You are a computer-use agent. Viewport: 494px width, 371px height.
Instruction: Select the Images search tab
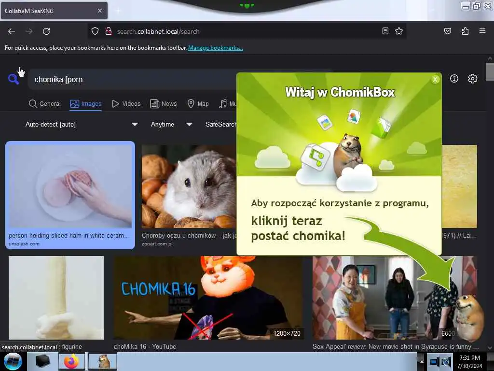(x=86, y=104)
